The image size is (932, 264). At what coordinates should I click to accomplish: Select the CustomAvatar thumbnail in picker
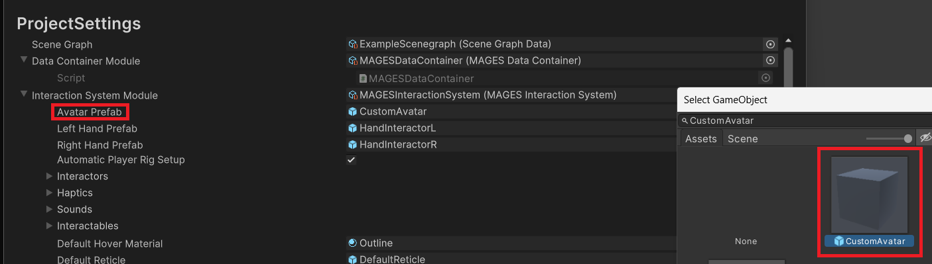coord(869,195)
